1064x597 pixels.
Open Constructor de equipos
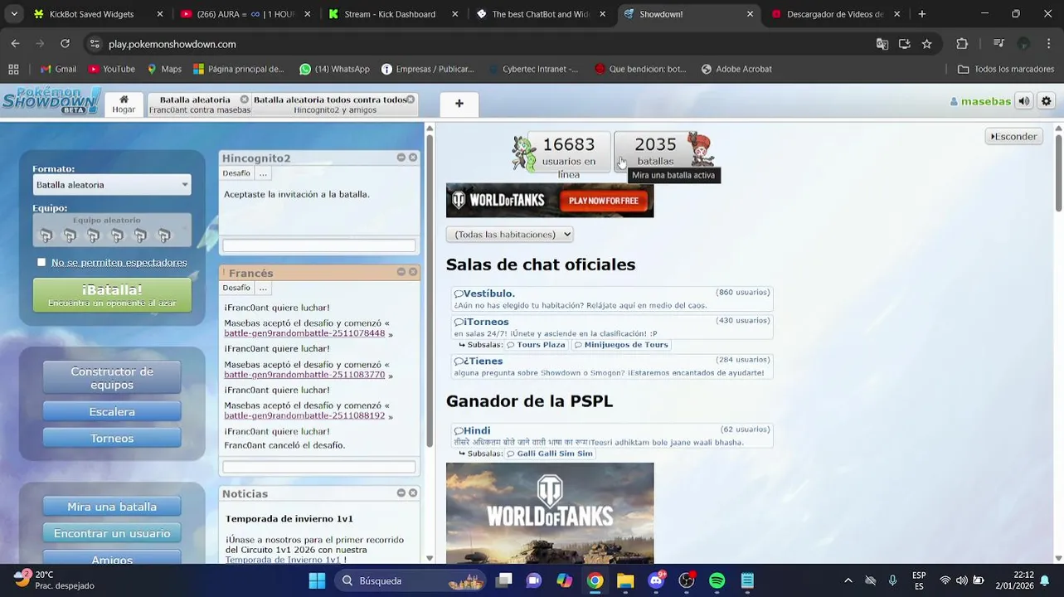(x=112, y=378)
